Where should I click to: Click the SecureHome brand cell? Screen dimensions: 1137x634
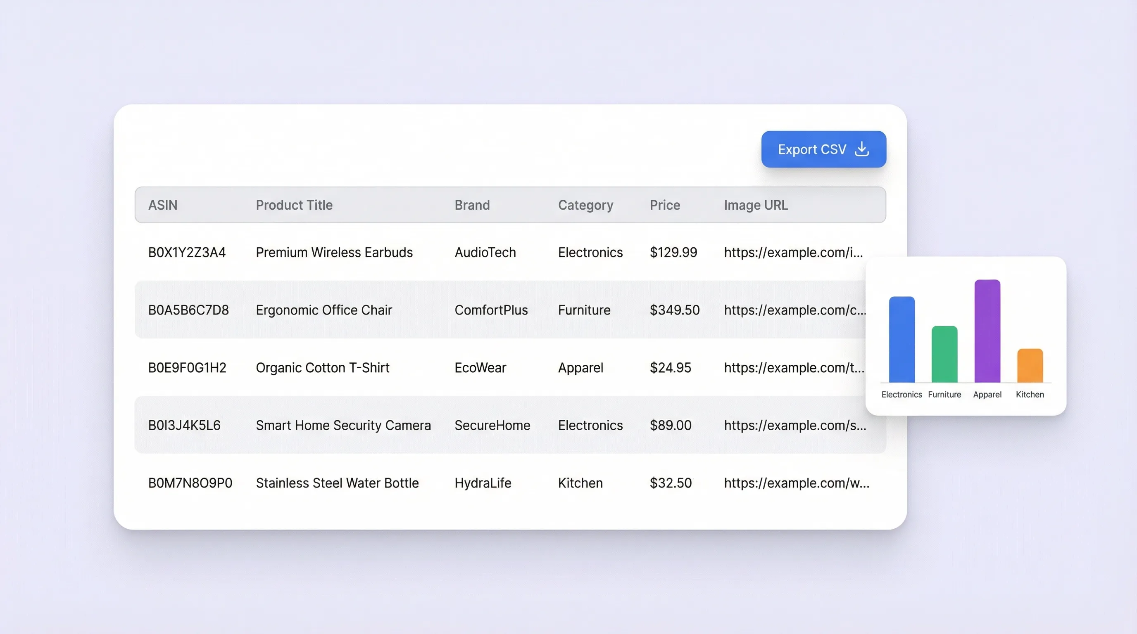tap(492, 425)
